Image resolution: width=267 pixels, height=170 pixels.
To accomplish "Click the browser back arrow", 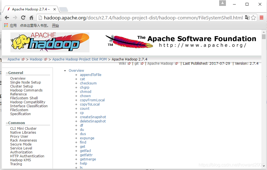I will pyautogui.click(x=7, y=17).
